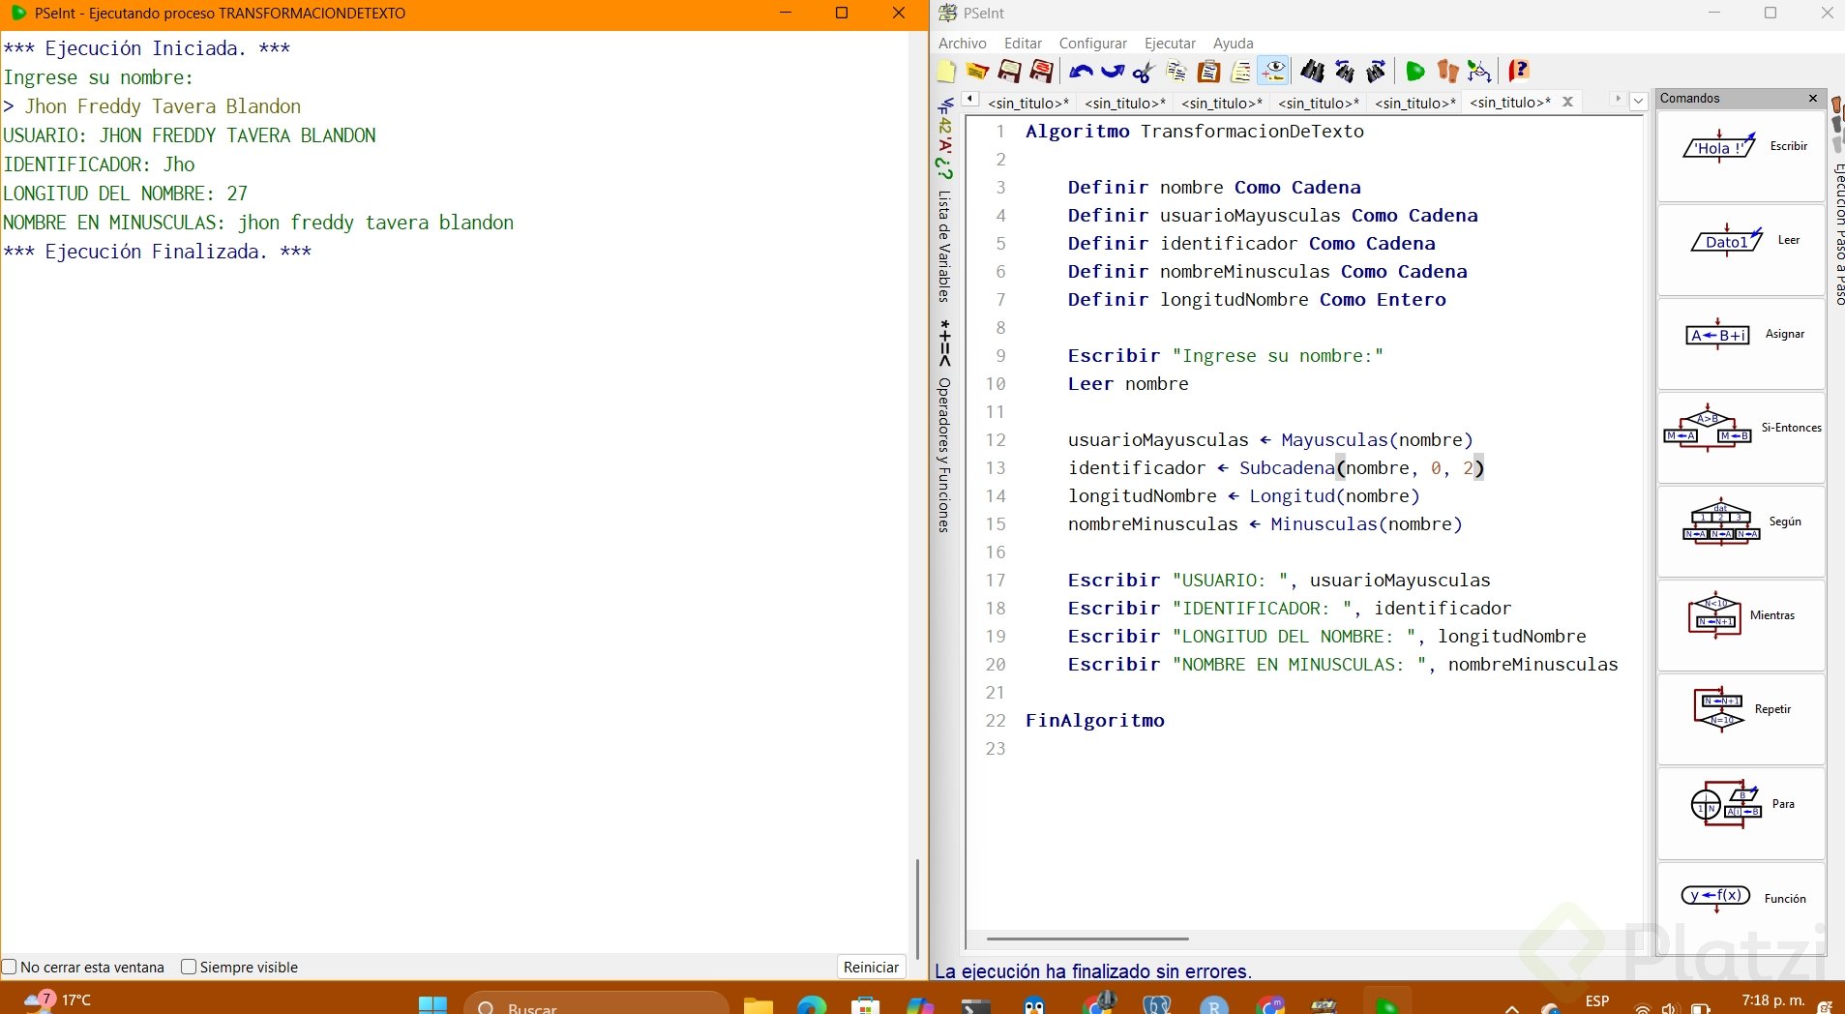The height and width of the screenshot is (1014, 1845).
Task: Insert a Si-Entonces block from Comandos panel
Action: click(x=1741, y=437)
